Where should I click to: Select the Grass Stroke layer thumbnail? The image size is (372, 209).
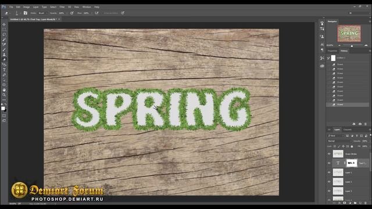point(338,154)
